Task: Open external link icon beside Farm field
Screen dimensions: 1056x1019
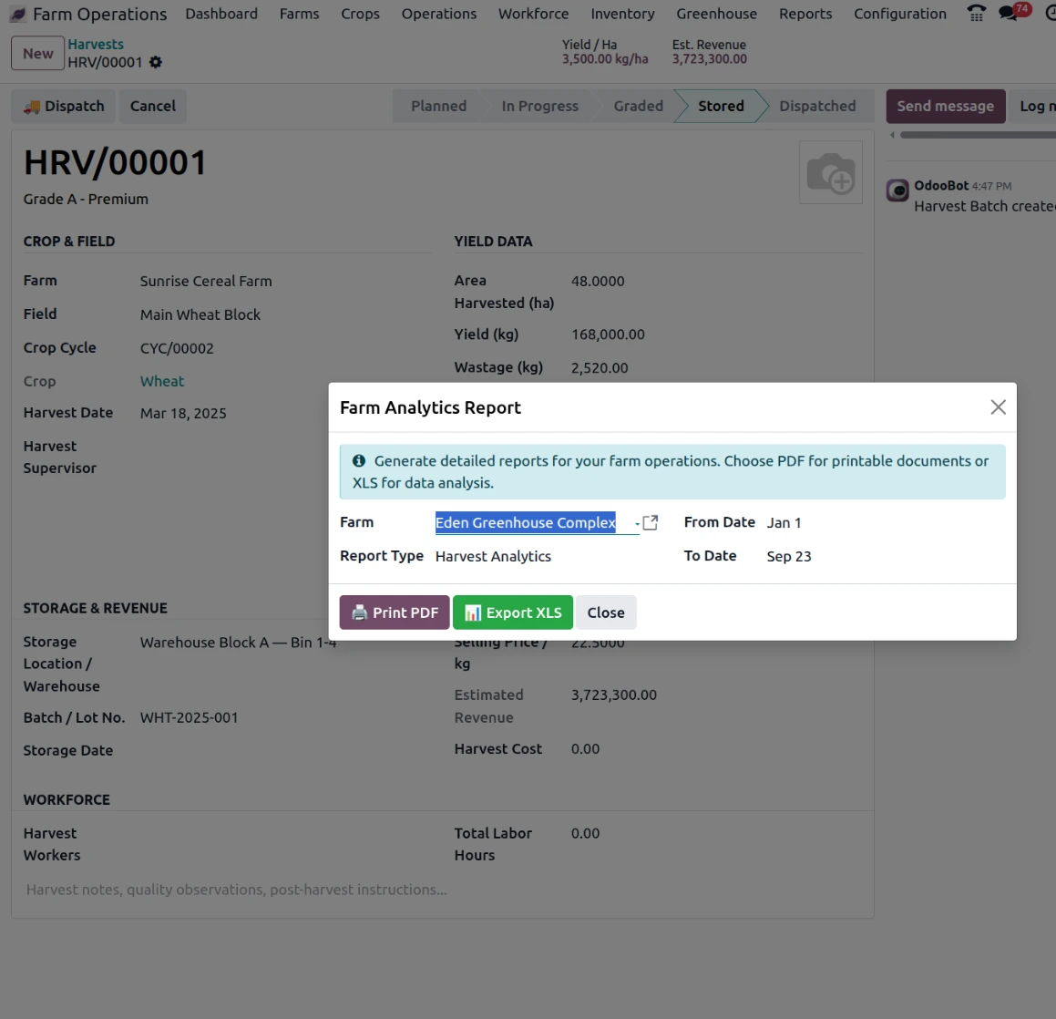Action: pyautogui.click(x=650, y=522)
